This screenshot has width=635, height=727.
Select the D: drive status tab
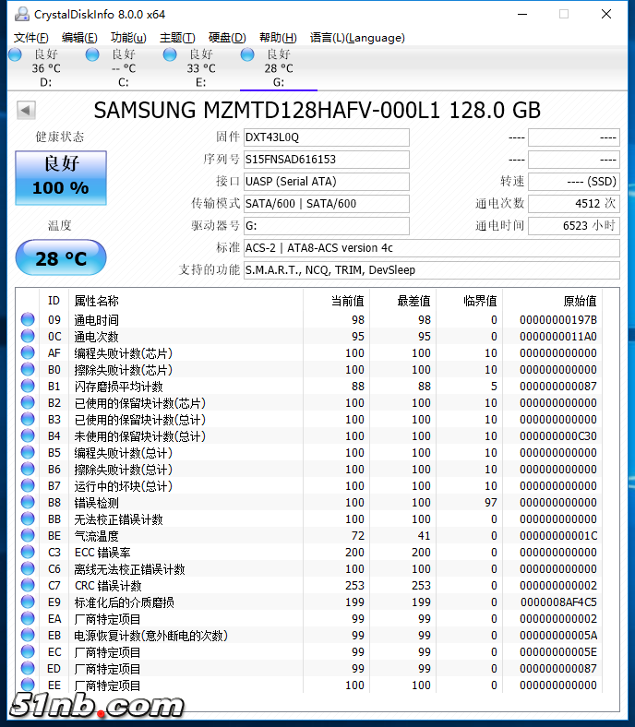pos(37,68)
